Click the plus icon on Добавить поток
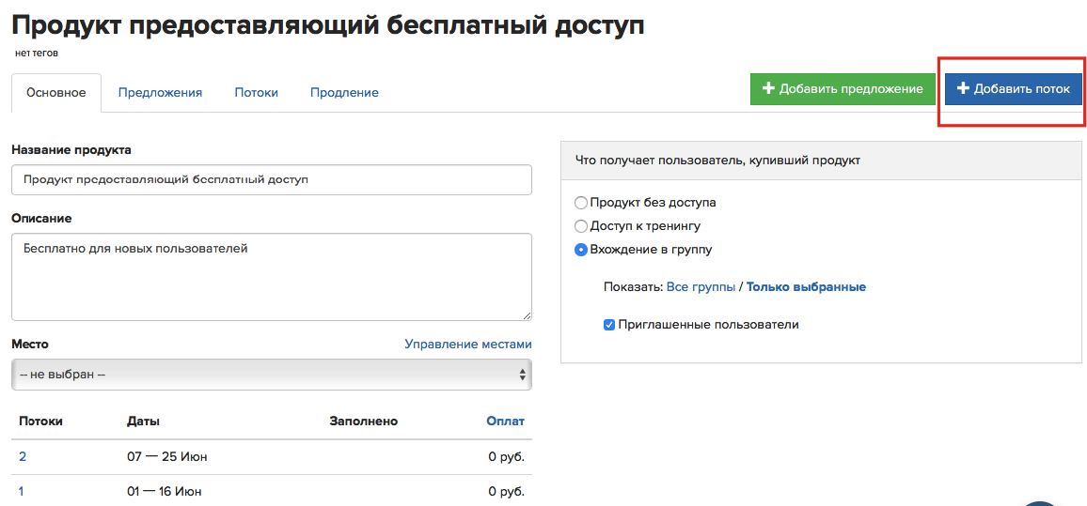The image size is (1087, 506). (x=962, y=89)
